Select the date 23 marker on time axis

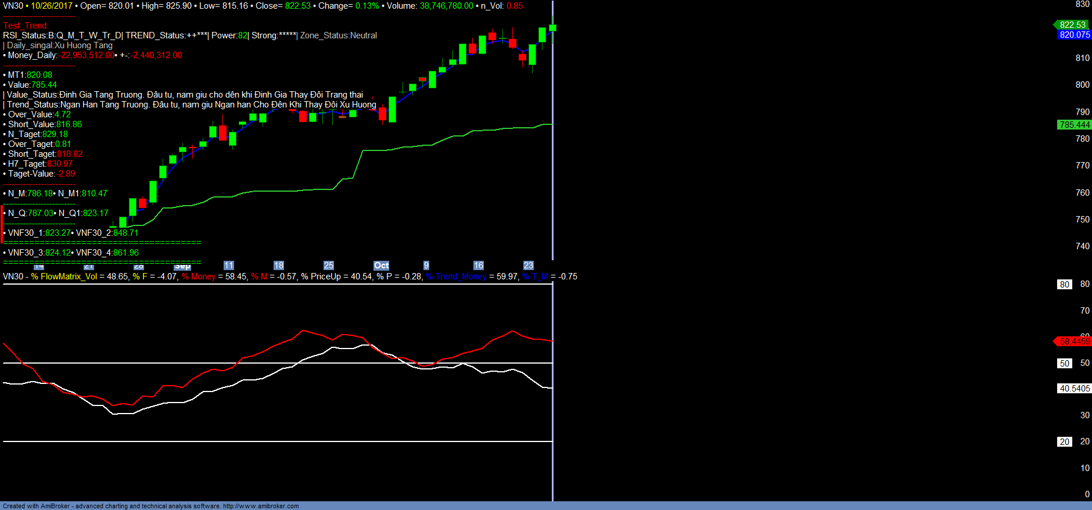tap(528, 265)
